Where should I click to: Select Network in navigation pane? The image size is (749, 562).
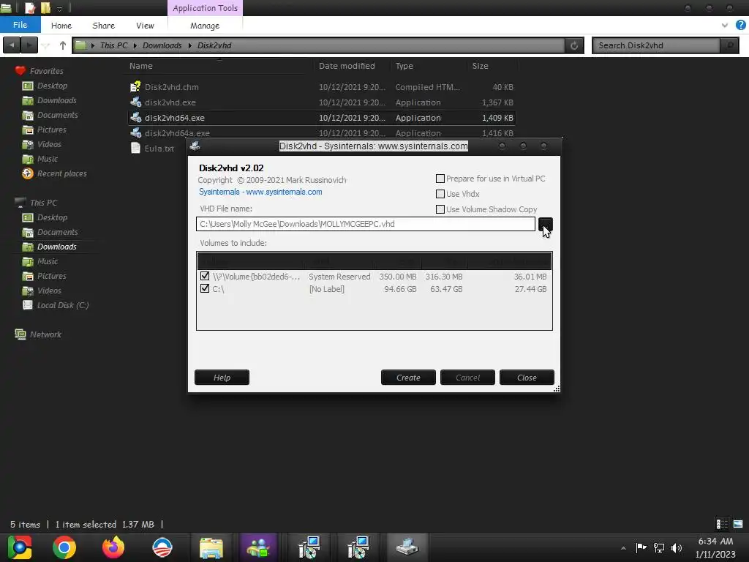45,334
